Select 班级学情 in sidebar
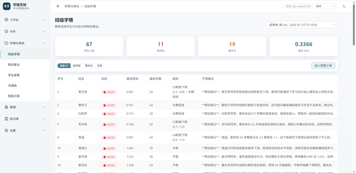This screenshot has width=356, height=173. tap(25, 54)
